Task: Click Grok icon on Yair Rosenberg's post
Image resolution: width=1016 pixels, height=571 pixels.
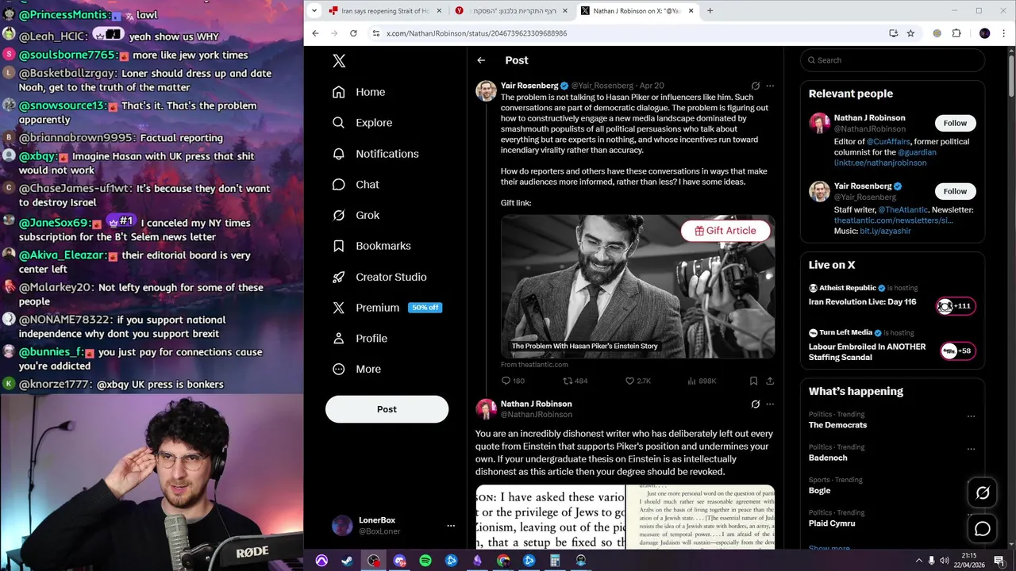Action: (755, 86)
